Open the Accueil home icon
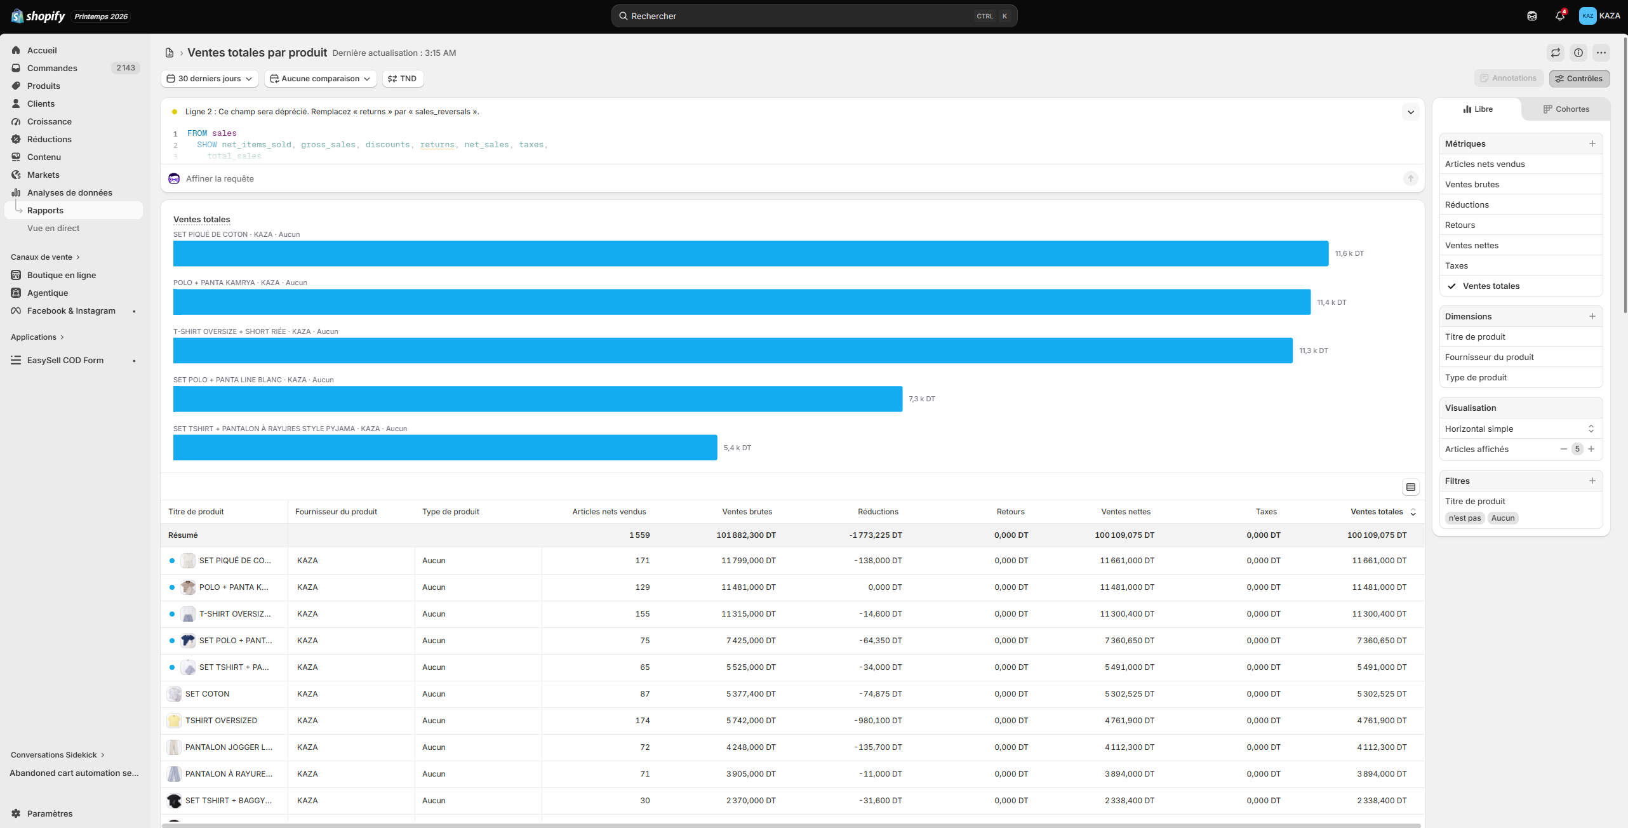This screenshot has height=828, width=1628. pos(16,50)
